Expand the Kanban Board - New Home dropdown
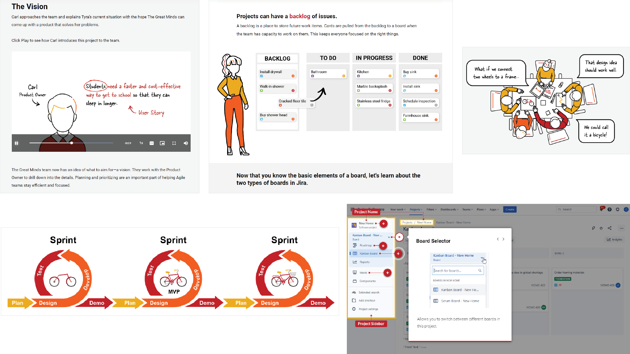This screenshot has width=630, height=354. [482, 258]
